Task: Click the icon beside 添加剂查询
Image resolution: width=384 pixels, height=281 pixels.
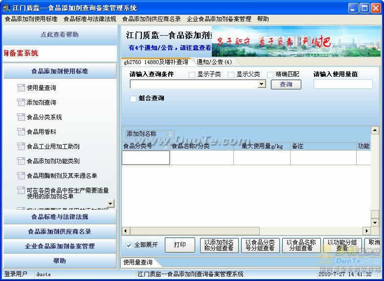Action: [21, 103]
